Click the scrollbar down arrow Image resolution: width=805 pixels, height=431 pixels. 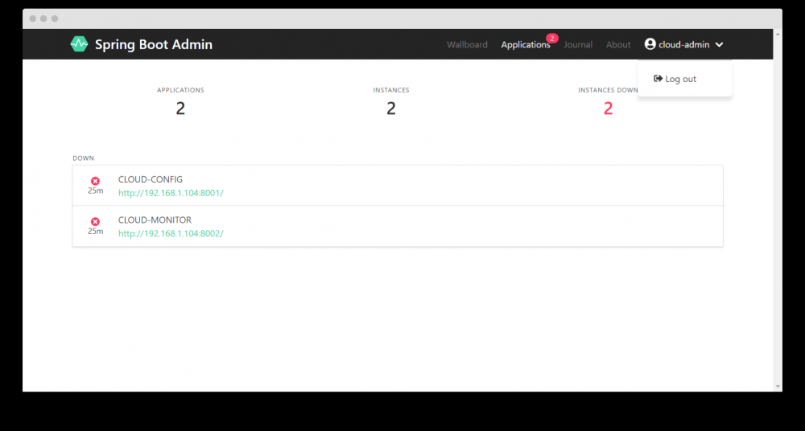tap(778, 386)
